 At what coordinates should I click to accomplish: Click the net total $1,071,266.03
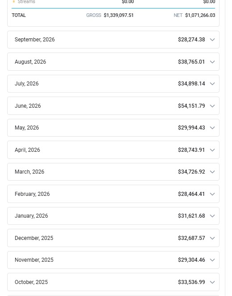click(200, 15)
